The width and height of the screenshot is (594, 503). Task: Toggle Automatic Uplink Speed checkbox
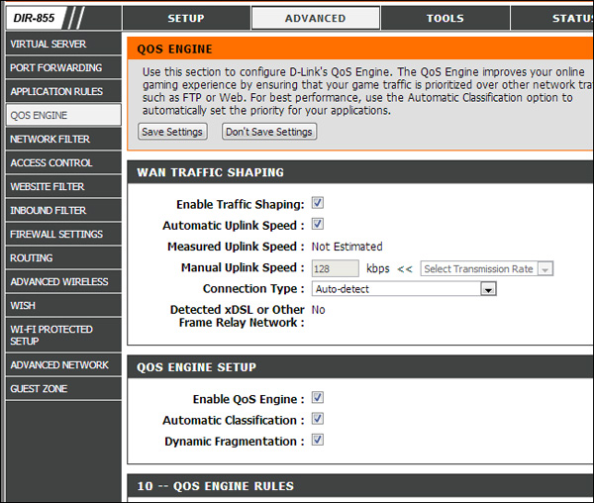(318, 225)
